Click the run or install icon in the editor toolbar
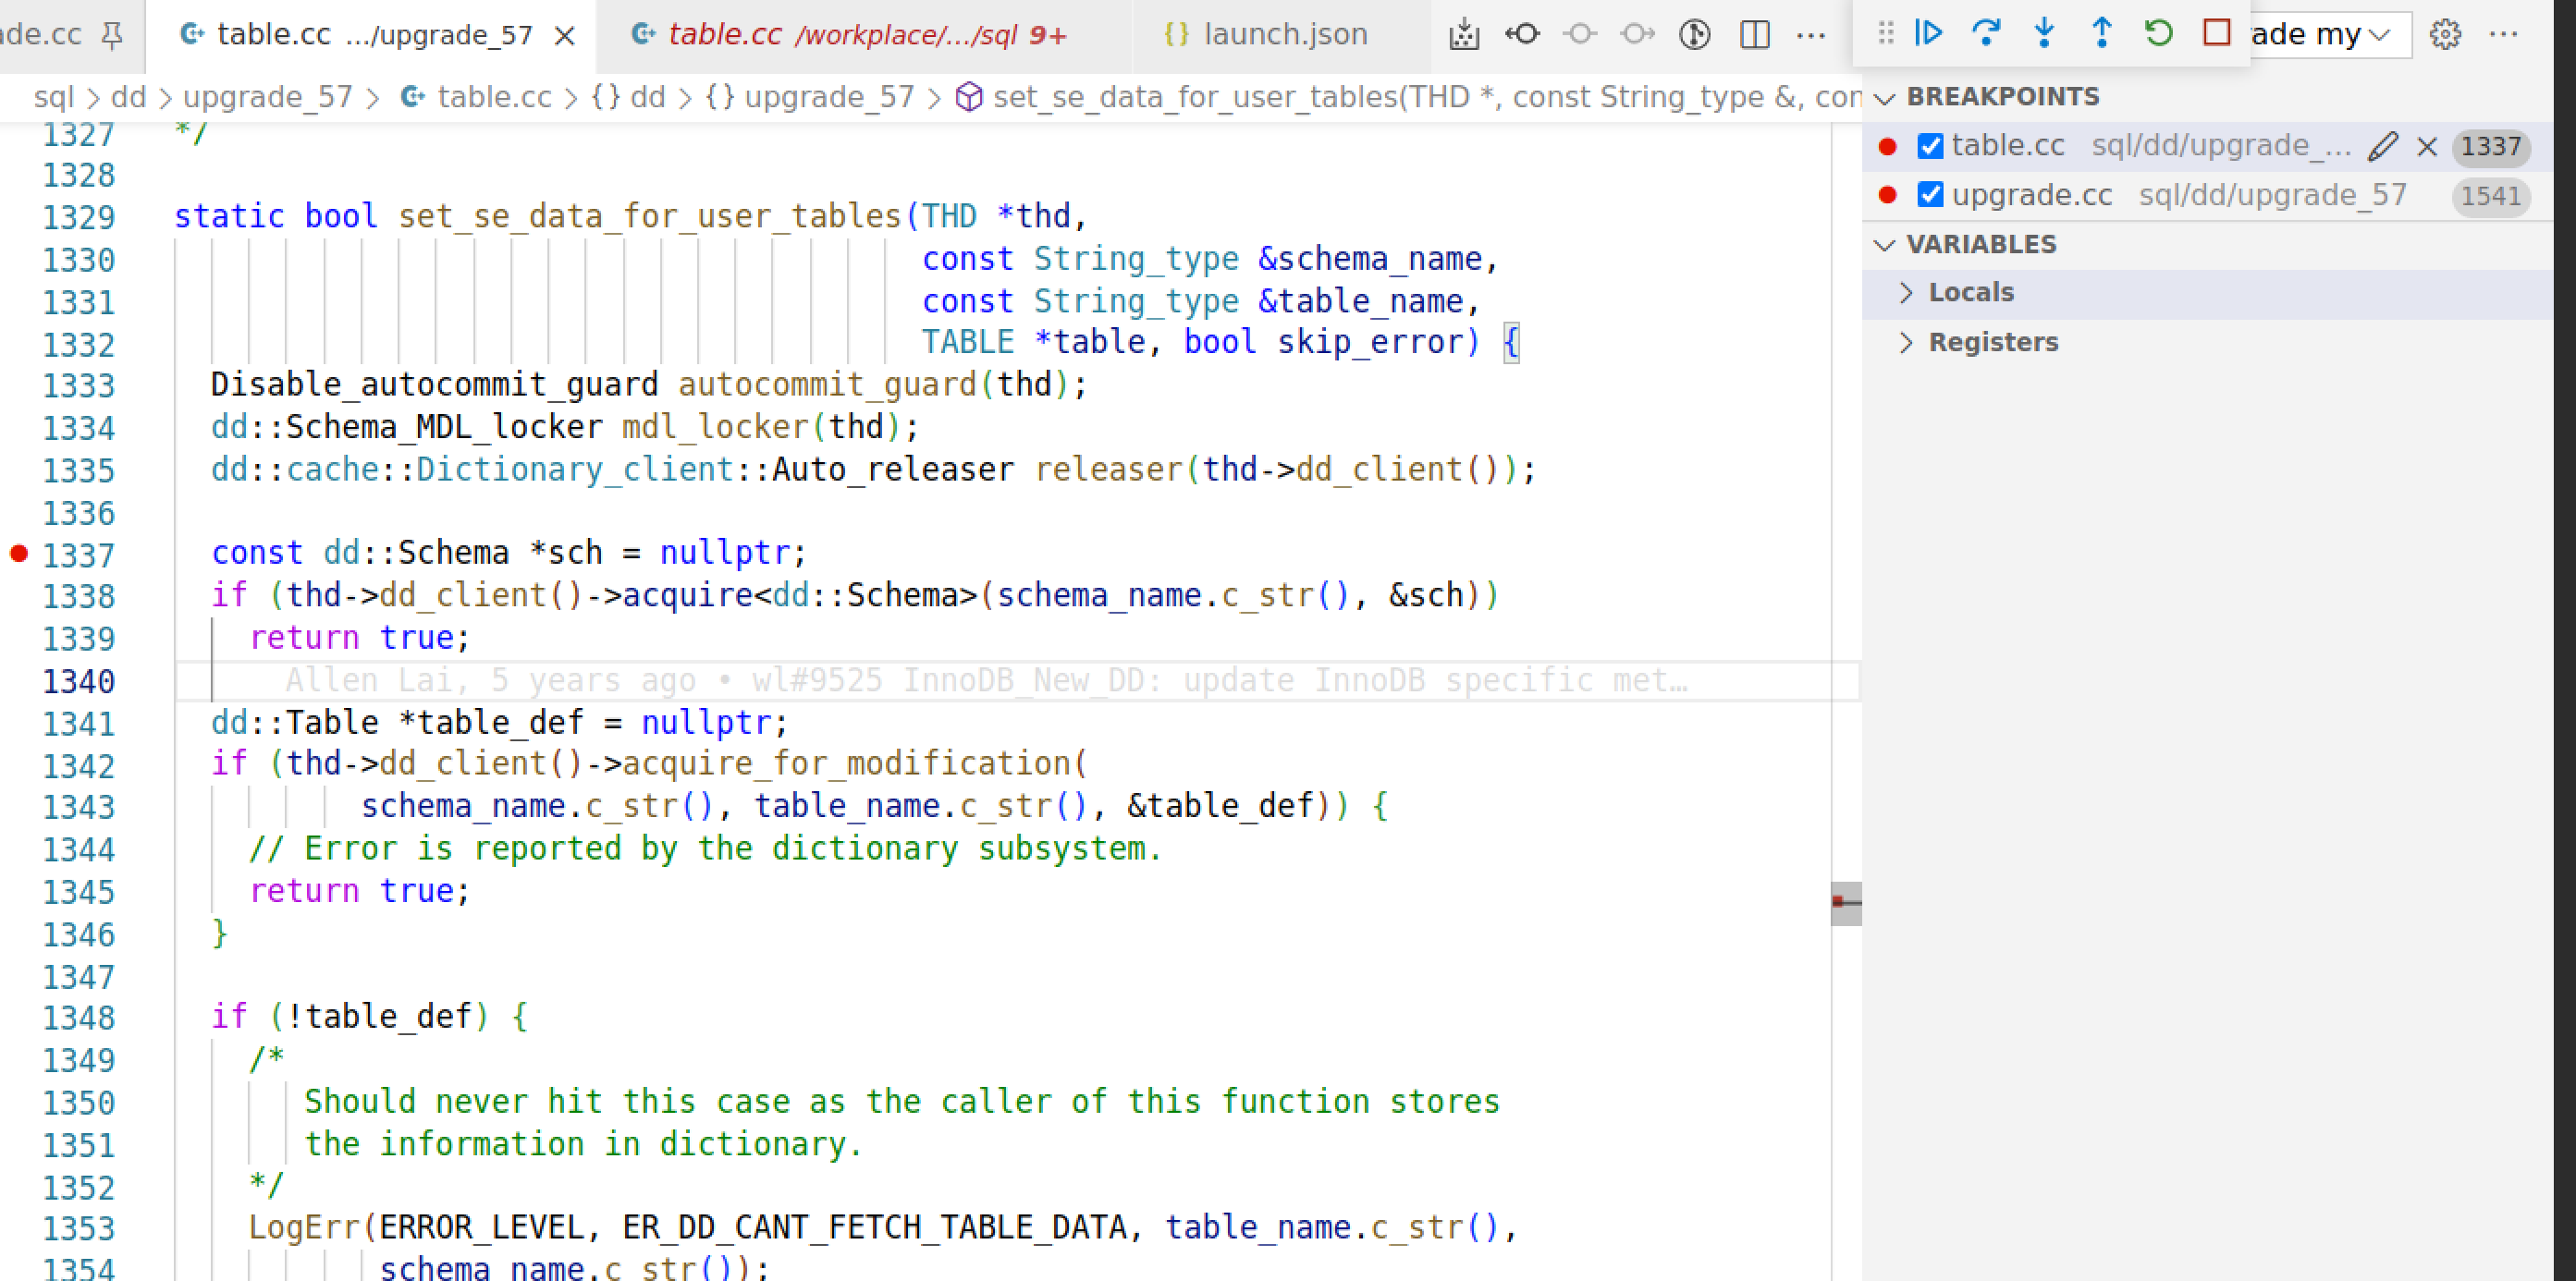The height and width of the screenshot is (1281, 2576). pyautogui.click(x=1464, y=34)
